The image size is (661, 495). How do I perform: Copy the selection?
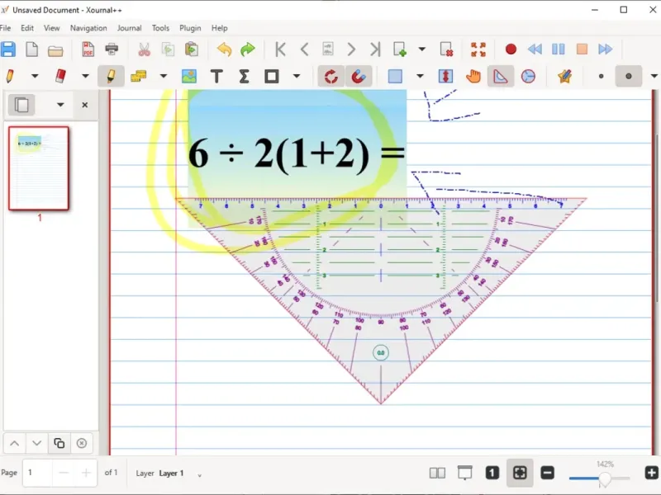[x=168, y=49]
